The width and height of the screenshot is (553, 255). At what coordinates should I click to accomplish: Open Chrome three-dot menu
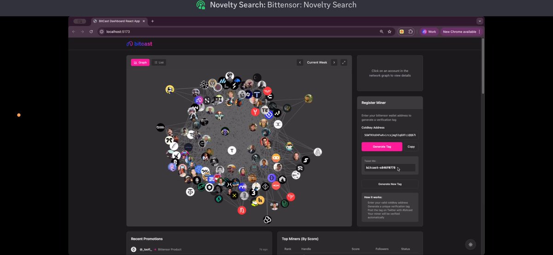tap(479, 31)
